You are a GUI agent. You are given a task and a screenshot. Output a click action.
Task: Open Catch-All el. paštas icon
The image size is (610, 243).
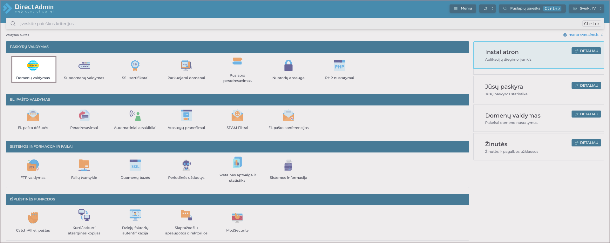pyautogui.click(x=33, y=218)
